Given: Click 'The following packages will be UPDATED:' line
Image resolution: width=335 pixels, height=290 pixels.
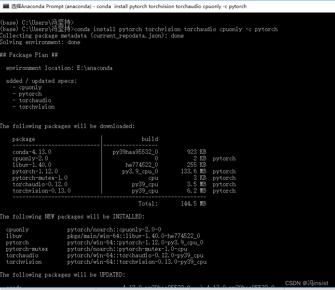Looking at the screenshot, I should pyautogui.click(x=63, y=275).
